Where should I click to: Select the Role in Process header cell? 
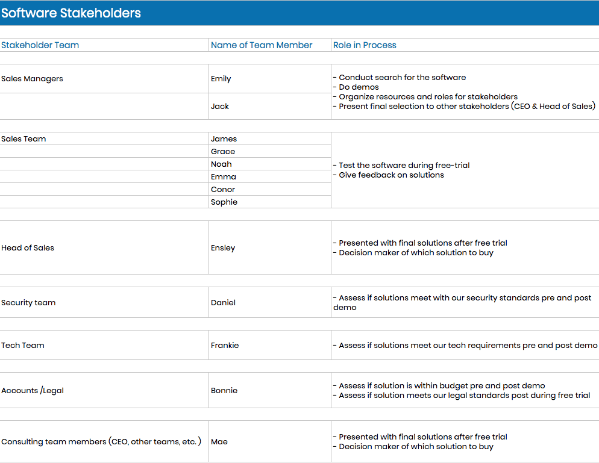pyautogui.click(x=465, y=45)
